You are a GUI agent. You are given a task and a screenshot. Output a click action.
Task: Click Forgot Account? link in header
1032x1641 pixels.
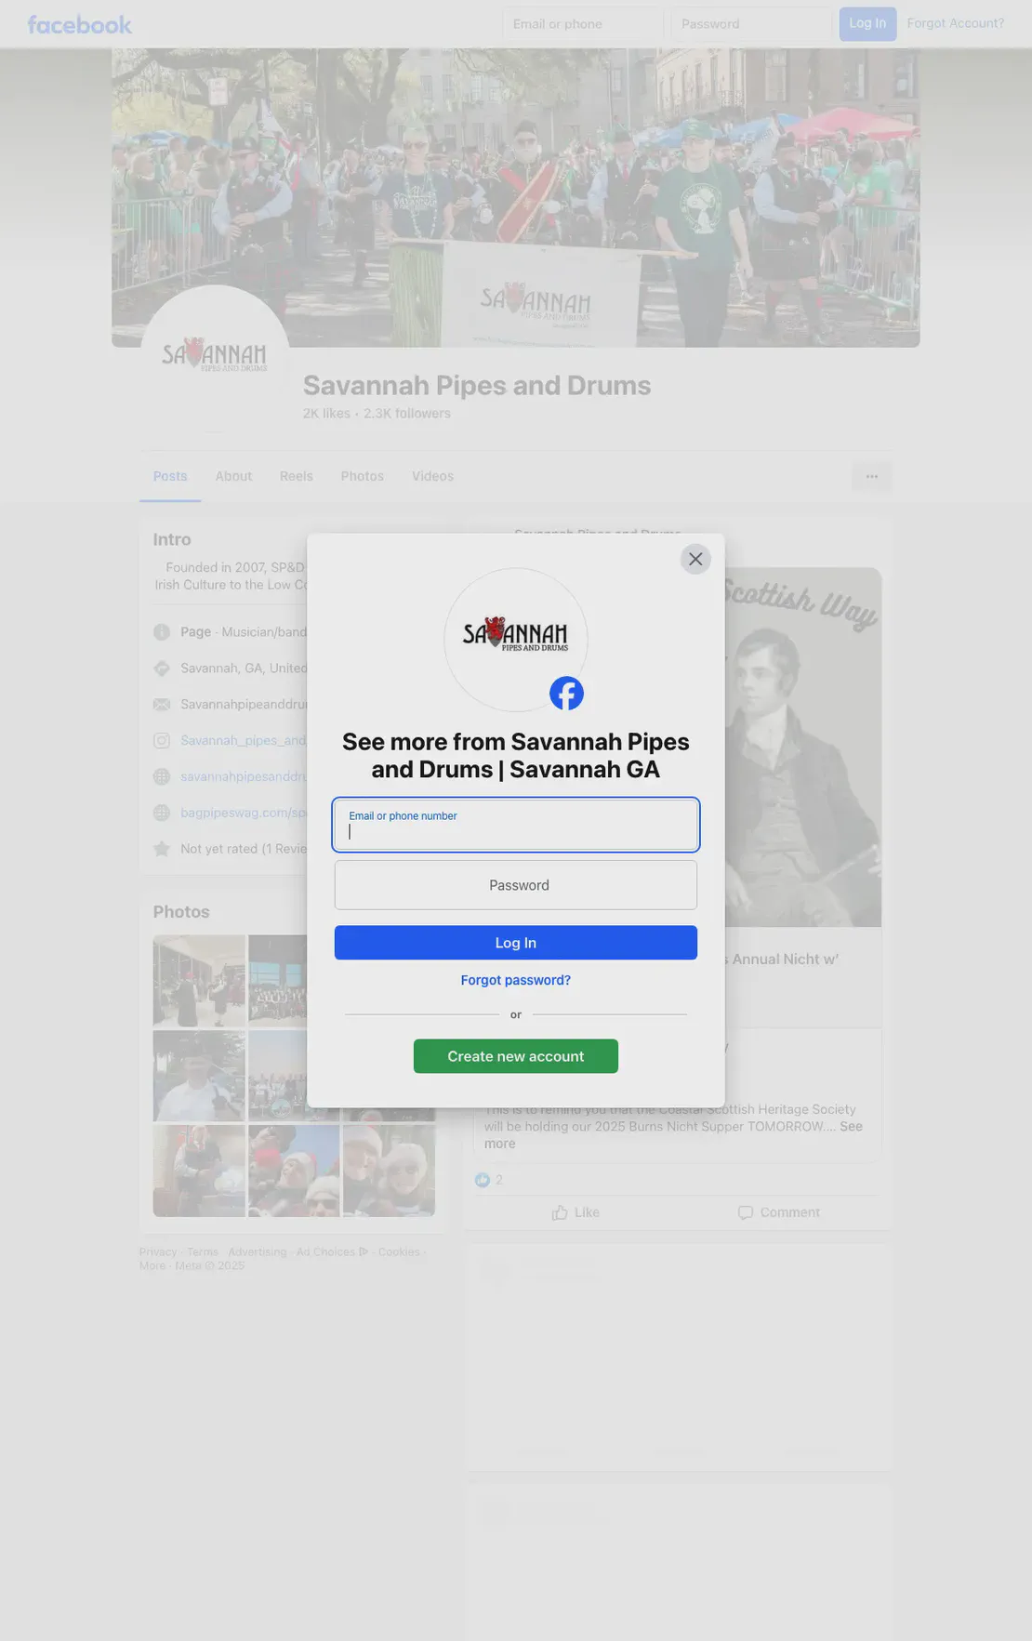(x=956, y=23)
